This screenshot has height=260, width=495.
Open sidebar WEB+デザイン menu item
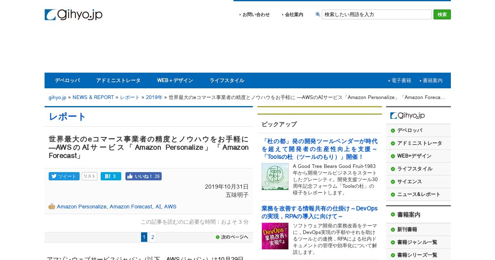coord(418,156)
